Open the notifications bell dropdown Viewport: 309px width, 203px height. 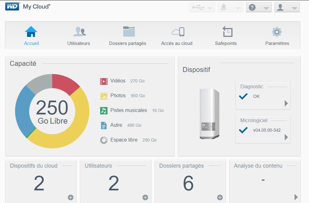pyautogui.click(x=231, y=7)
